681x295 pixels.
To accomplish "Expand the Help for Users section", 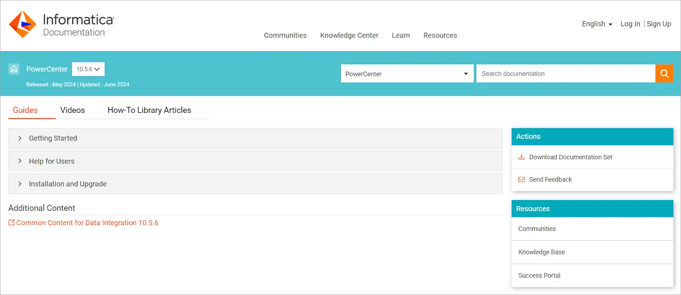I will (255, 161).
